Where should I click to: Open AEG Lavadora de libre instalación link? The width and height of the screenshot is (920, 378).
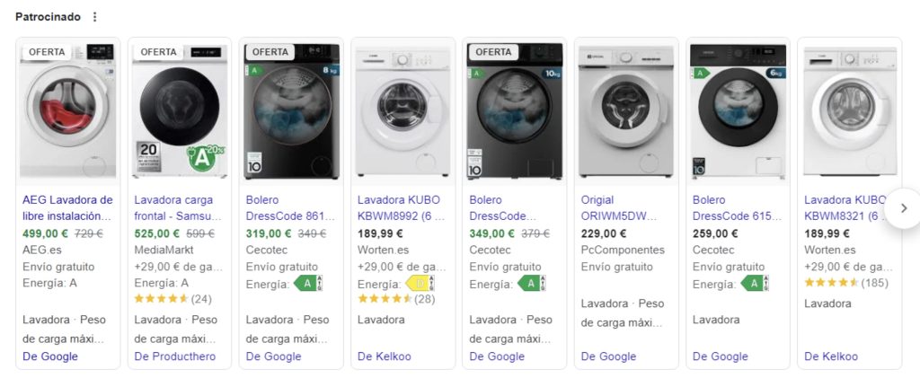click(67, 208)
